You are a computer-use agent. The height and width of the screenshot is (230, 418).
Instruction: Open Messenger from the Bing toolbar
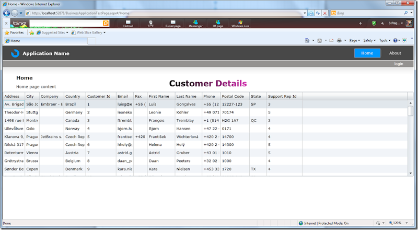[195, 24]
